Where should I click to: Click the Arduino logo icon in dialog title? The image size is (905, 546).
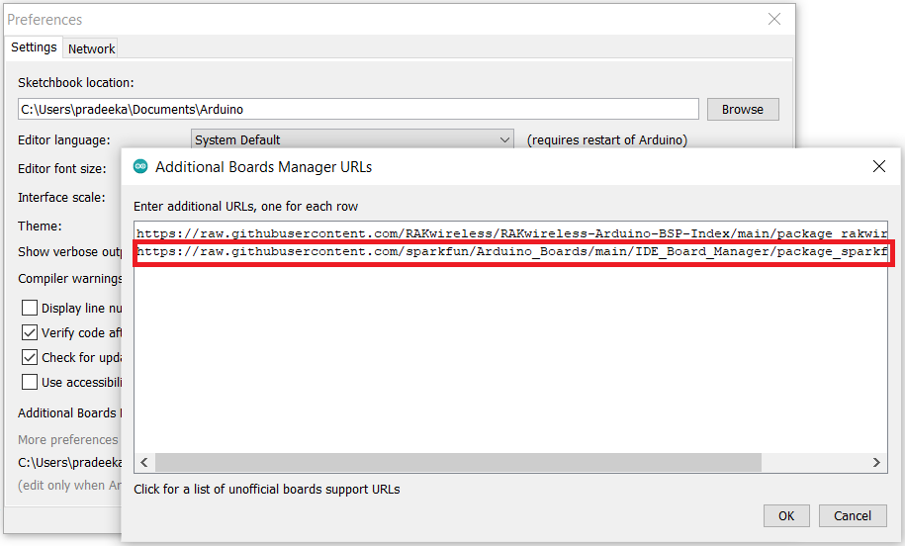[140, 167]
